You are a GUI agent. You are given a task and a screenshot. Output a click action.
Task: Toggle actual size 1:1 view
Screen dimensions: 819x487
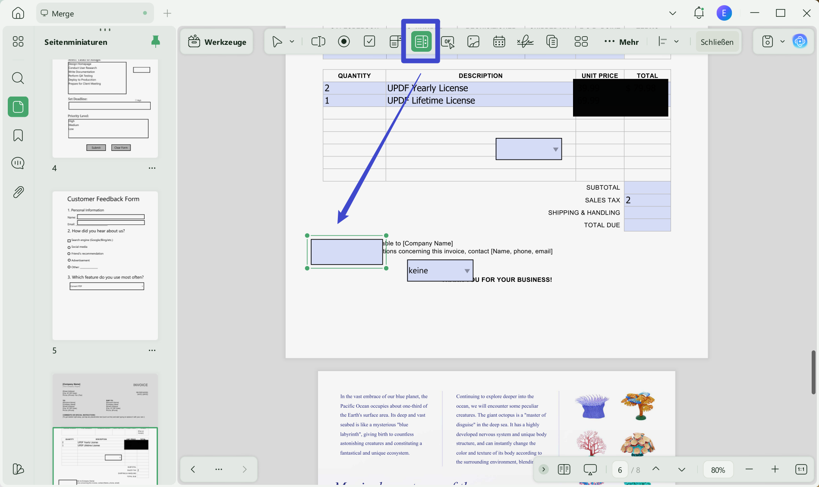click(801, 469)
